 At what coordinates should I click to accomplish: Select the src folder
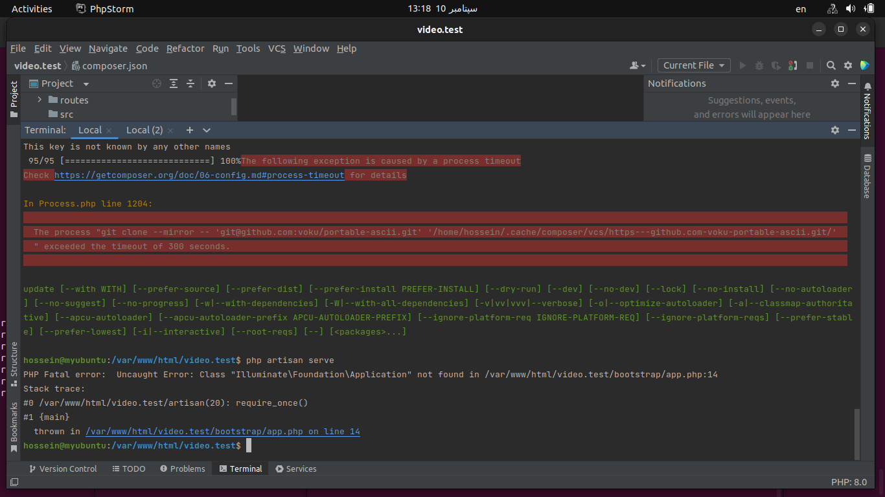click(x=61, y=115)
